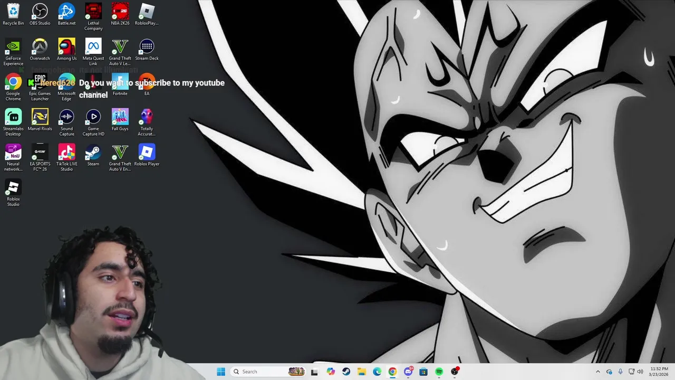675x380 pixels.
Task: Open network settings tray icon
Action: point(631,372)
